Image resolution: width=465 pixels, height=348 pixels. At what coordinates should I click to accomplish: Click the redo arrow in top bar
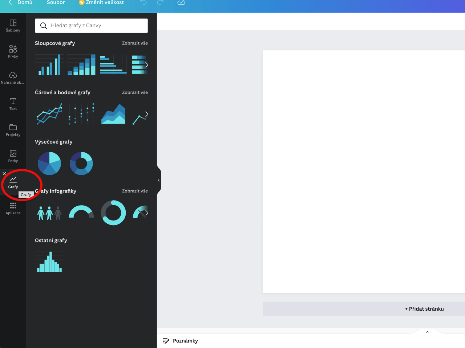[160, 3]
